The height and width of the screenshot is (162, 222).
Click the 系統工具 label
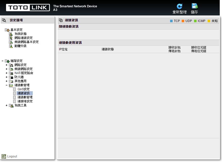pos(20,105)
